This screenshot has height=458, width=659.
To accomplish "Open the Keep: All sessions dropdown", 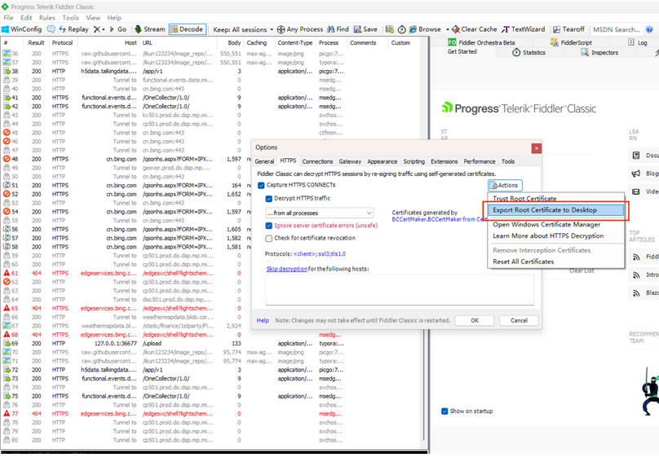I will point(242,29).
